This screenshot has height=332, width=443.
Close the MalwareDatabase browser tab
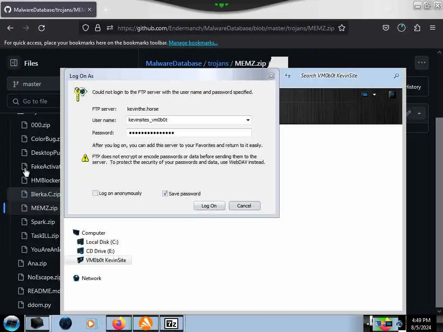[89, 10]
